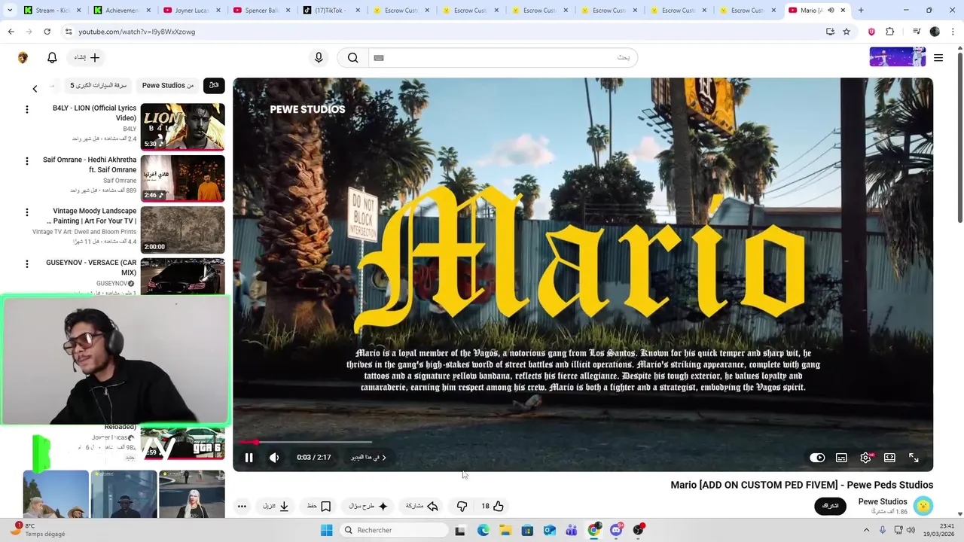
Task: Share the video via share arrow button
Action: (422, 507)
